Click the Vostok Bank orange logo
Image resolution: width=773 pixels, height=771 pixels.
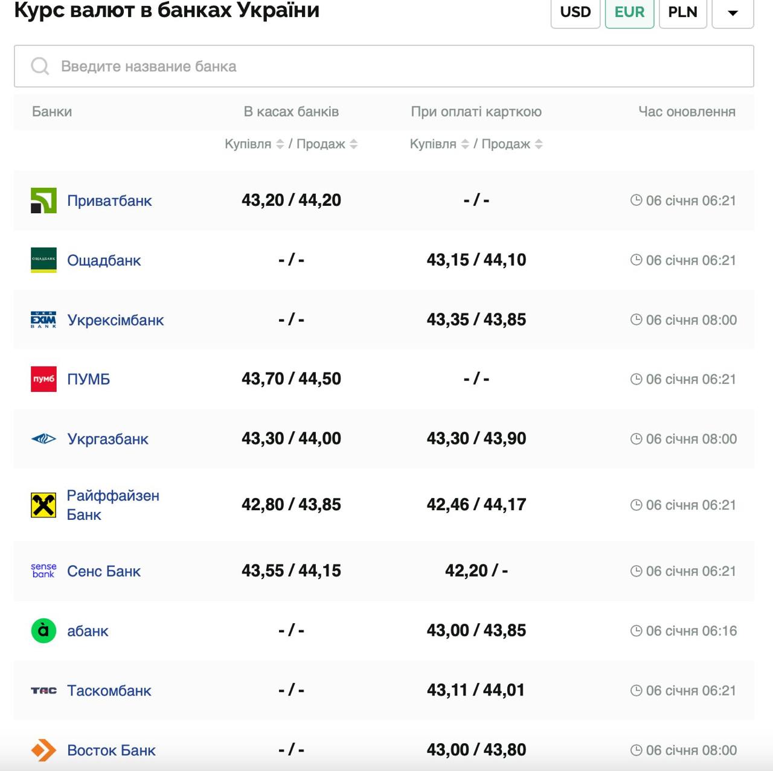[x=43, y=750]
